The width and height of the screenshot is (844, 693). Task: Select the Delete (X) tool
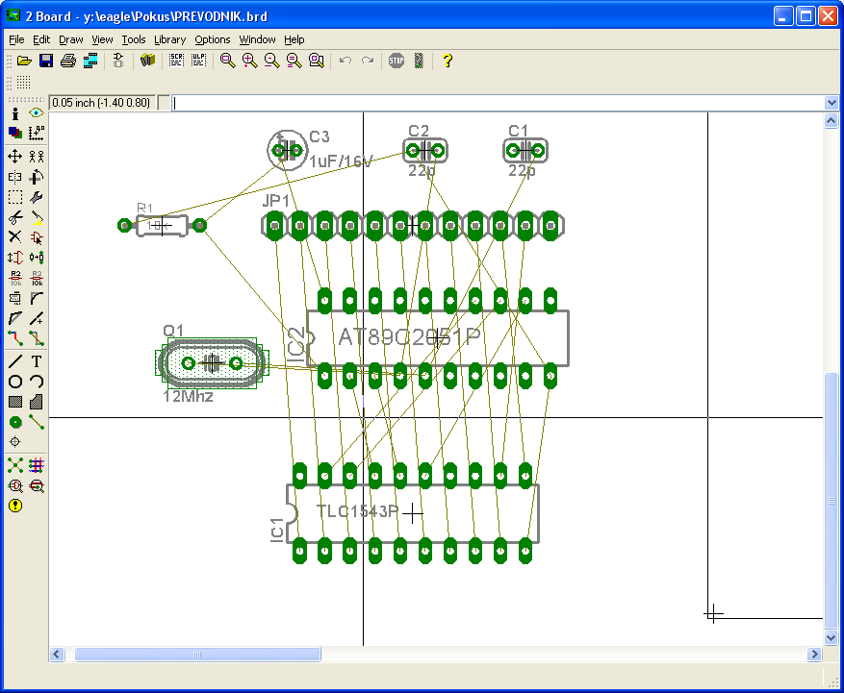[15, 237]
